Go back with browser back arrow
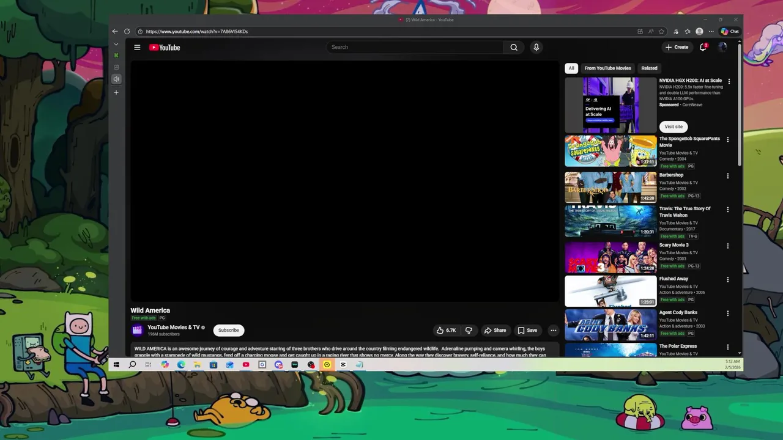Screen dimensions: 783x440 click(x=115, y=31)
